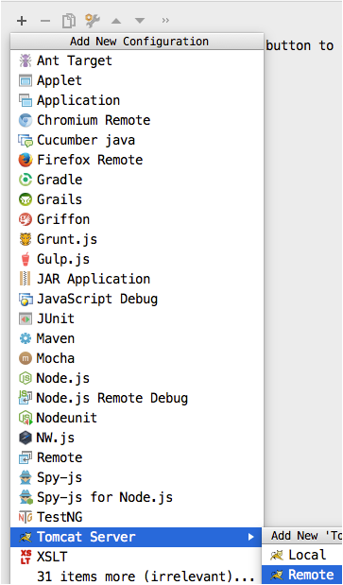
Task: Click the NW.js dark hexagon icon
Action: coord(26,438)
